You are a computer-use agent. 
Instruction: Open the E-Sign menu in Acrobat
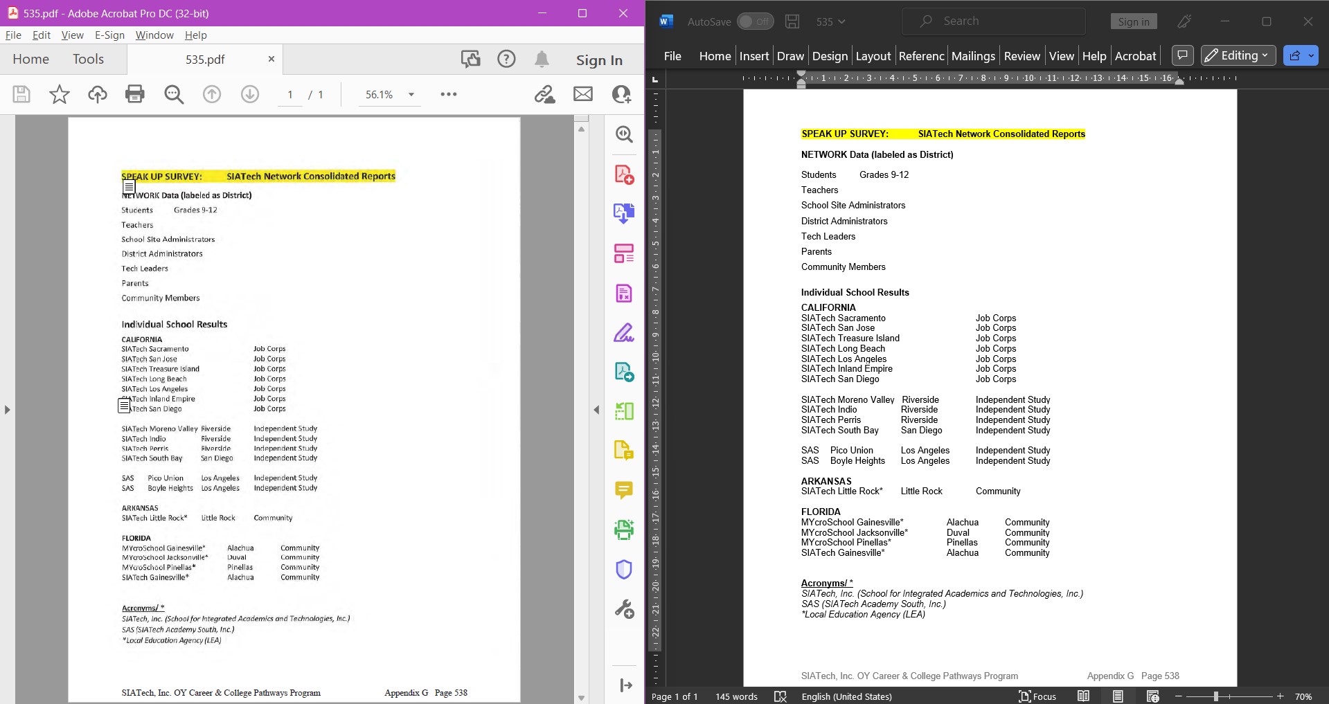tap(109, 35)
